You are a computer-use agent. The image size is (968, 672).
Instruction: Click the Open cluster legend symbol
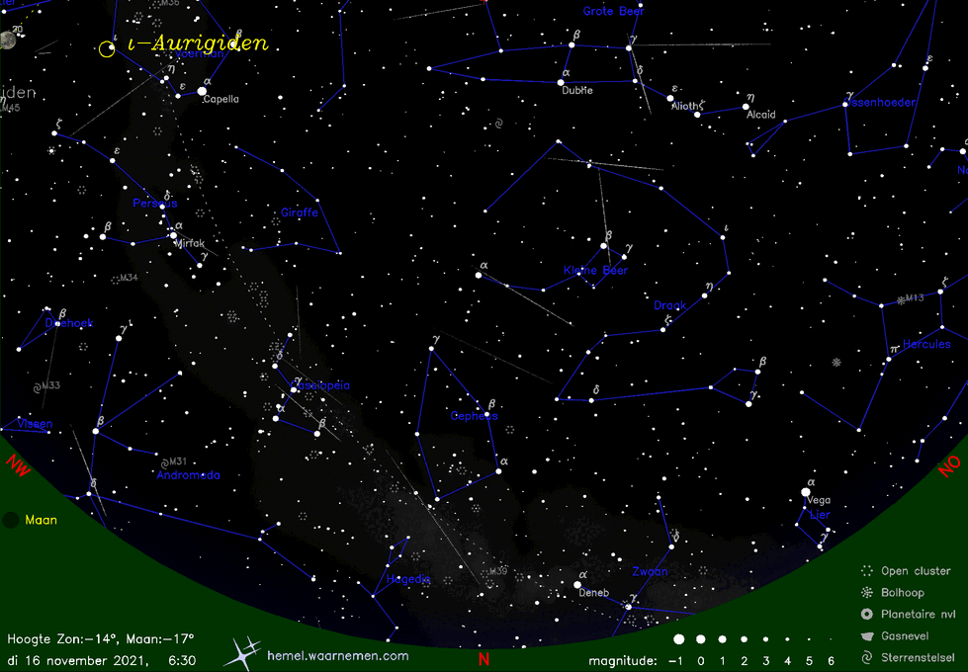(866, 571)
